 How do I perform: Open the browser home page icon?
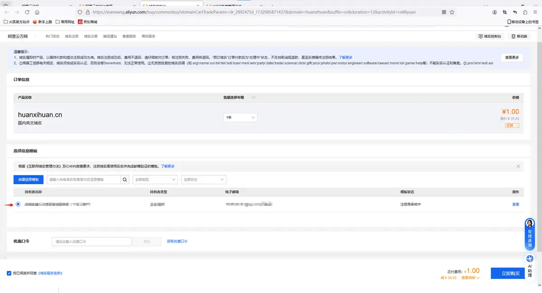[37, 12]
